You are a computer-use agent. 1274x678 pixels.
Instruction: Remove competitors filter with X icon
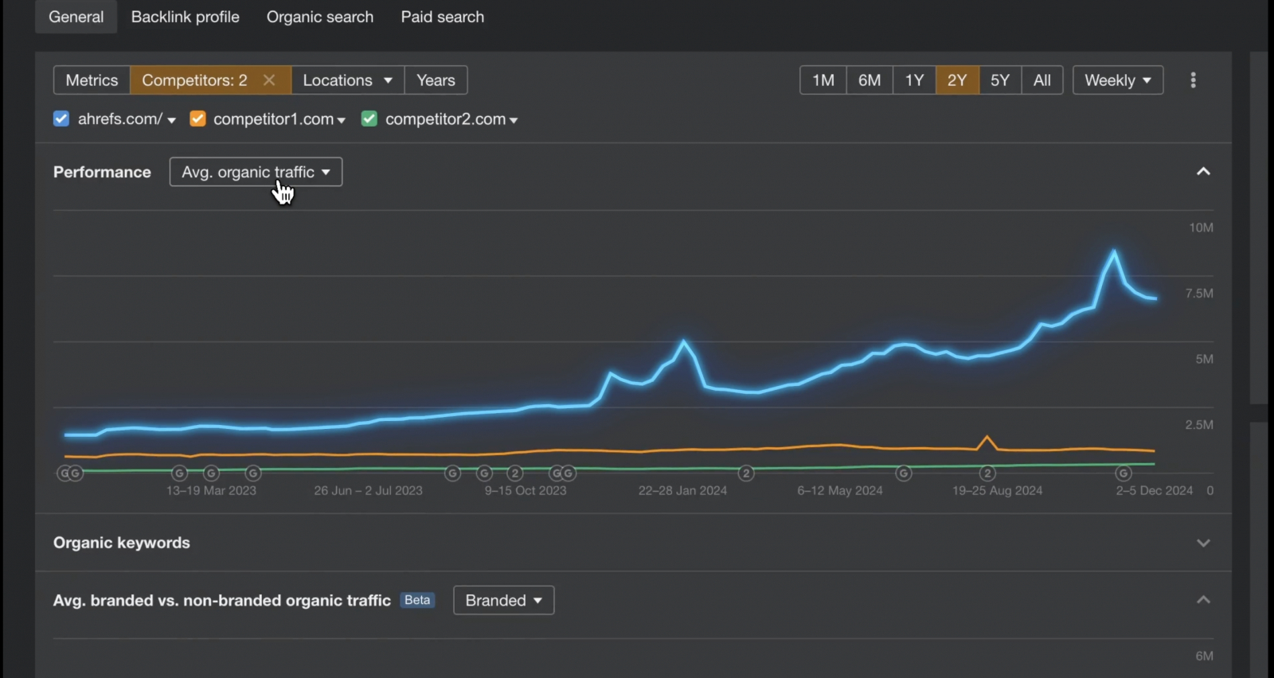click(x=269, y=80)
